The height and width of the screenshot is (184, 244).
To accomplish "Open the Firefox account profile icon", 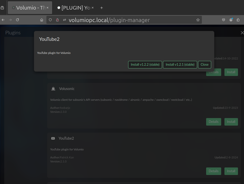I will (x=231, y=20).
